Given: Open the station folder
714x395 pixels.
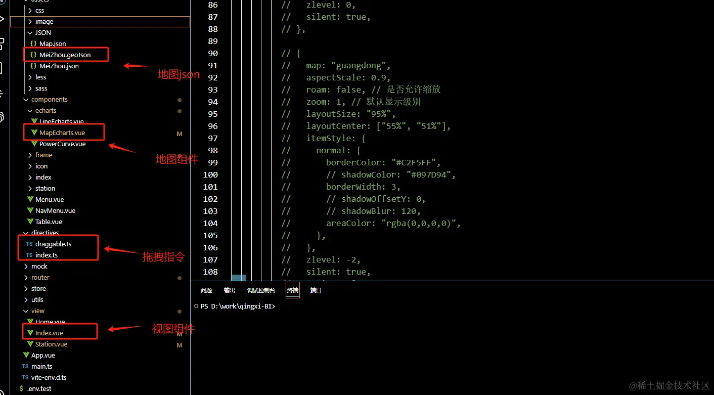Looking at the screenshot, I should (x=46, y=189).
